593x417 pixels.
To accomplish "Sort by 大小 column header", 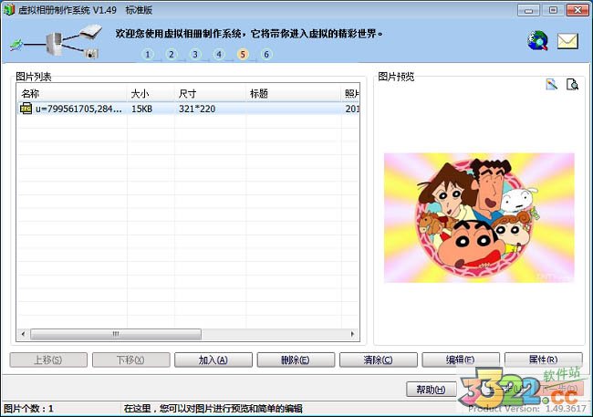I will coord(151,93).
